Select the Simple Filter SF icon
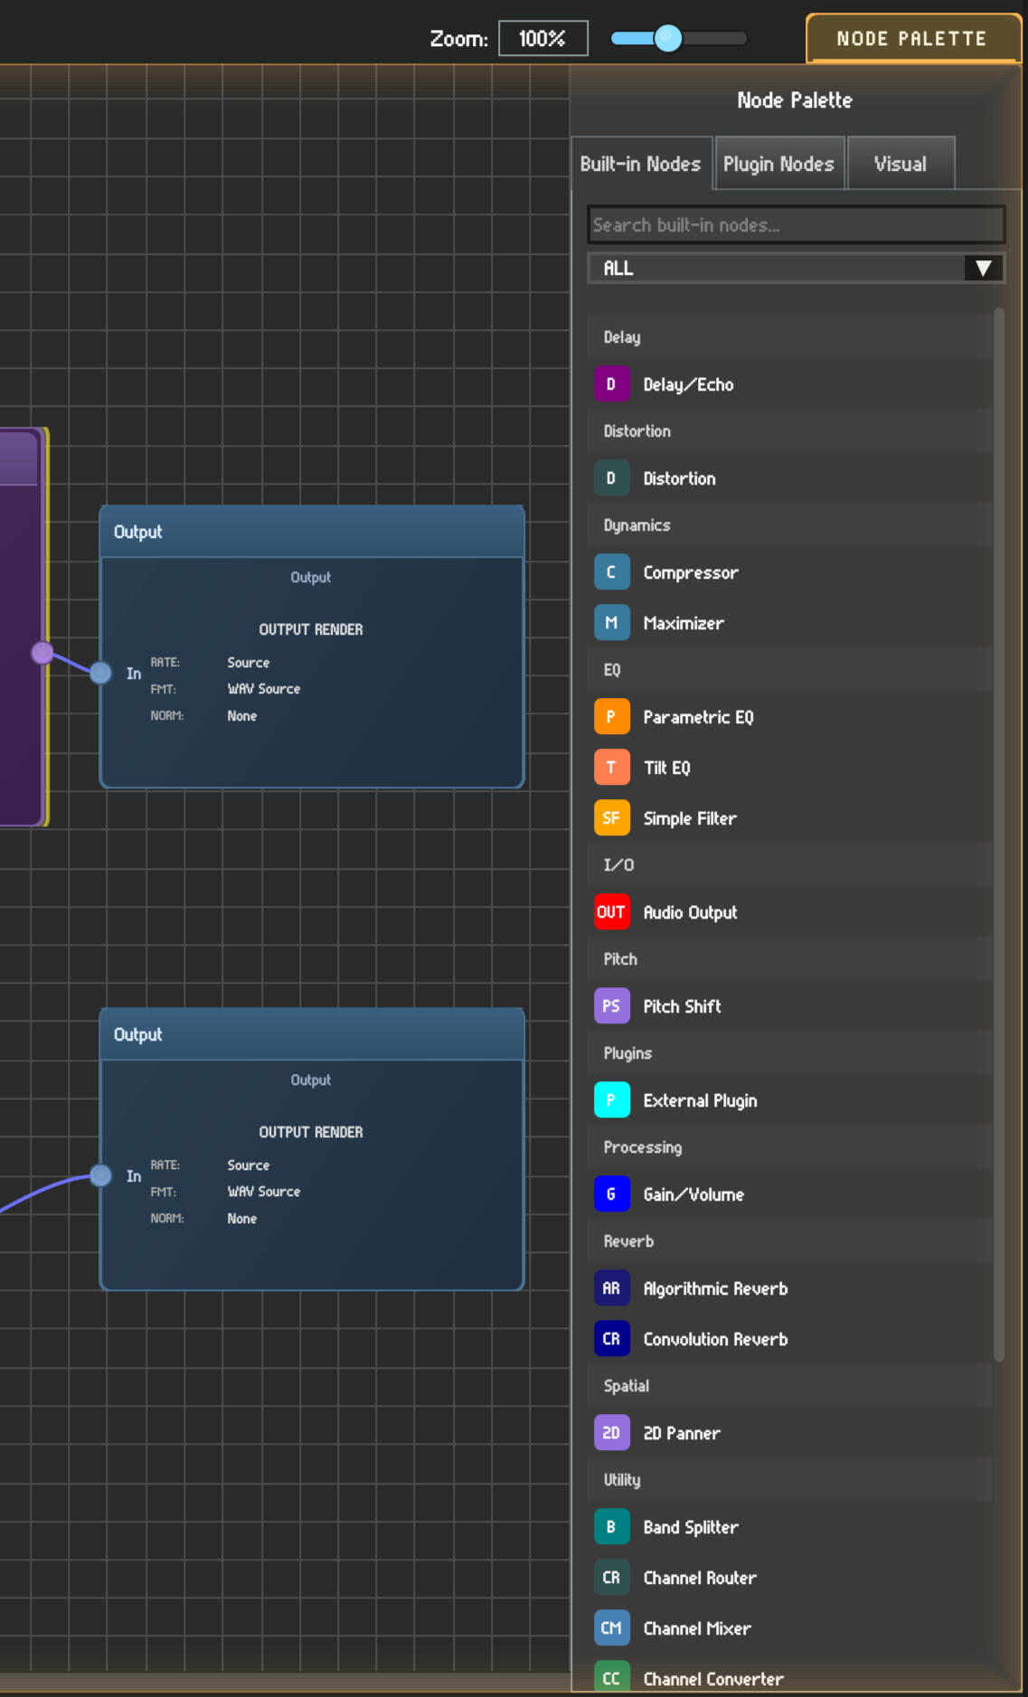Image resolution: width=1028 pixels, height=1697 pixels. pyautogui.click(x=611, y=818)
